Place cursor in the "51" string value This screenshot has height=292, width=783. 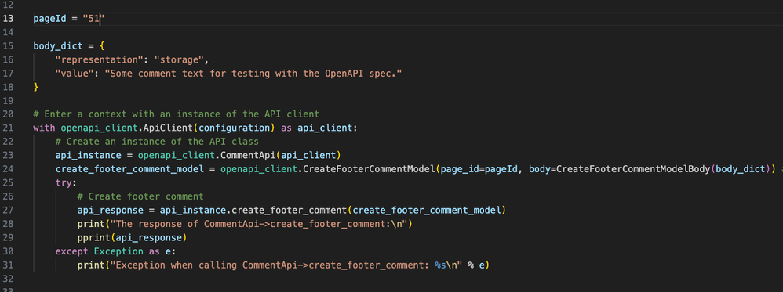tap(93, 19)
